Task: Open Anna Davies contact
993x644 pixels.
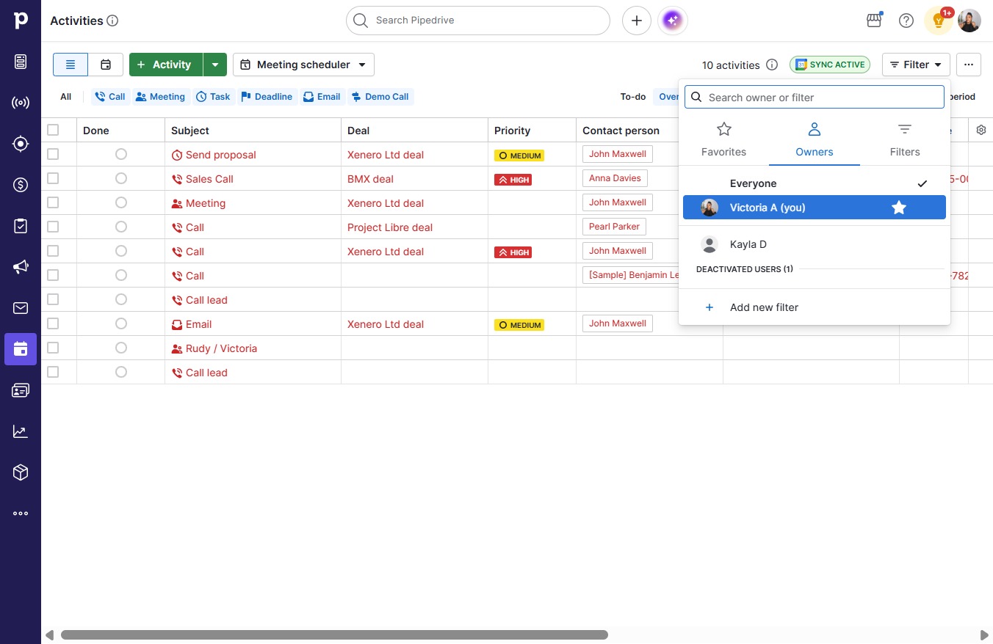Action: (x=615, y=178)
